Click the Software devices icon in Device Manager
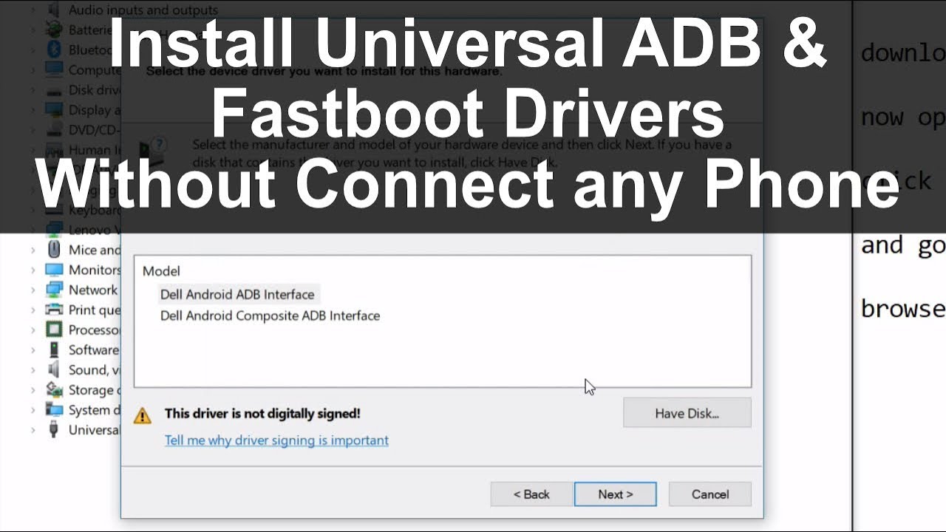The height and width of the screenshot is (532, 946). (54, 349)
